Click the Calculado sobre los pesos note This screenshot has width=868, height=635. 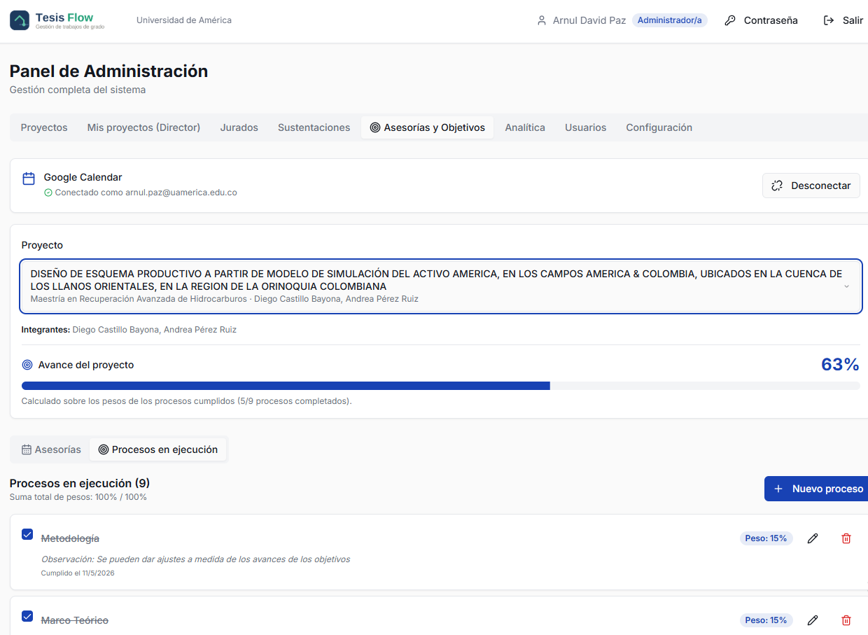pyautogui.click(x=187, y=401)
